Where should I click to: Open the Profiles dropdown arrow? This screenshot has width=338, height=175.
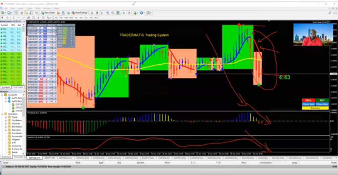coord(12,13)
